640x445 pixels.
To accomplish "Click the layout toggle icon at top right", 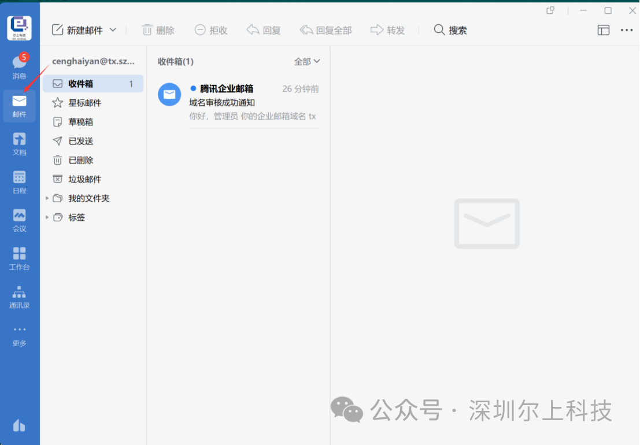I will coord(603,30).
